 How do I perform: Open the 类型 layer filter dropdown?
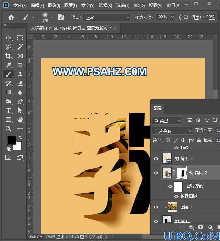pyautogui.click(x=167, y=120)
